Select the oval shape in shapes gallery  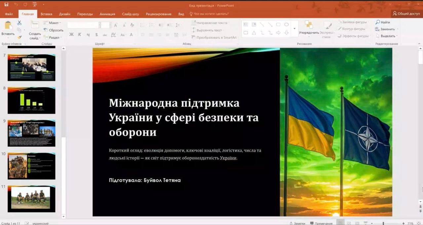click(x=287, y=24)
